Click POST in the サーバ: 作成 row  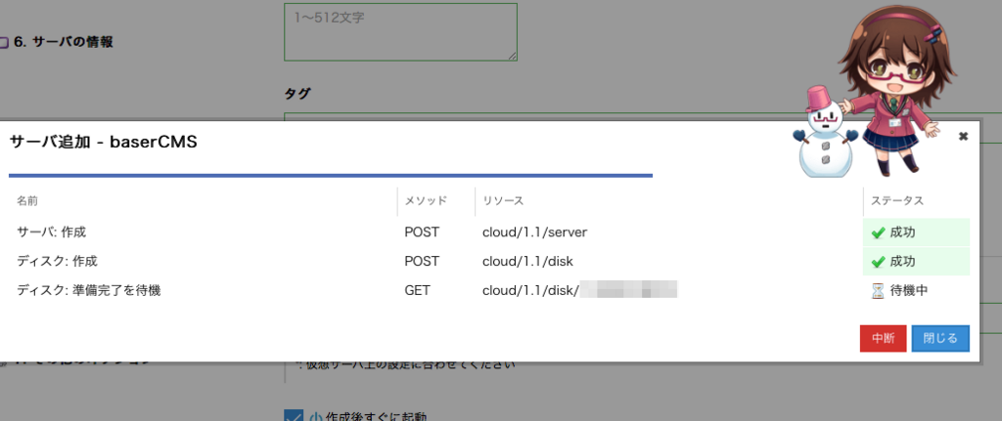[x=422, y=232]
